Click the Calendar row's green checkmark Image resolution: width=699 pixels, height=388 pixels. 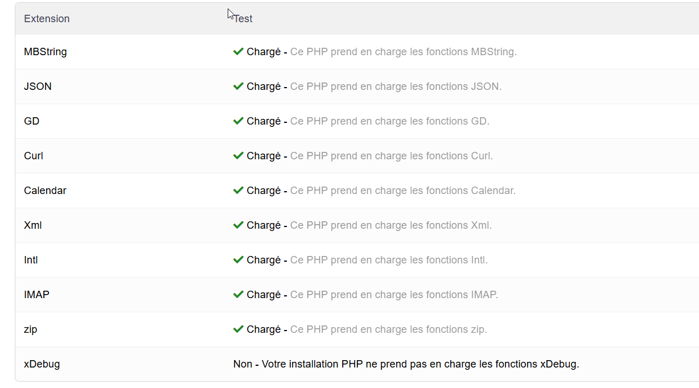point(239,191)
